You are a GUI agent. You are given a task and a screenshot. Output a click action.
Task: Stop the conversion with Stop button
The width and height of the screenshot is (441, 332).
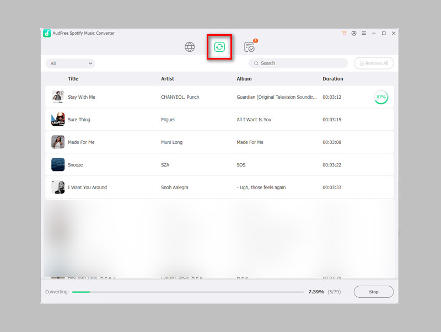374,292
